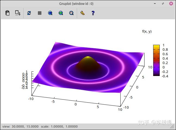This screenshot has height=130, width=176.
Task: Minimize the Gnuplot window
Action: (155, 4)
